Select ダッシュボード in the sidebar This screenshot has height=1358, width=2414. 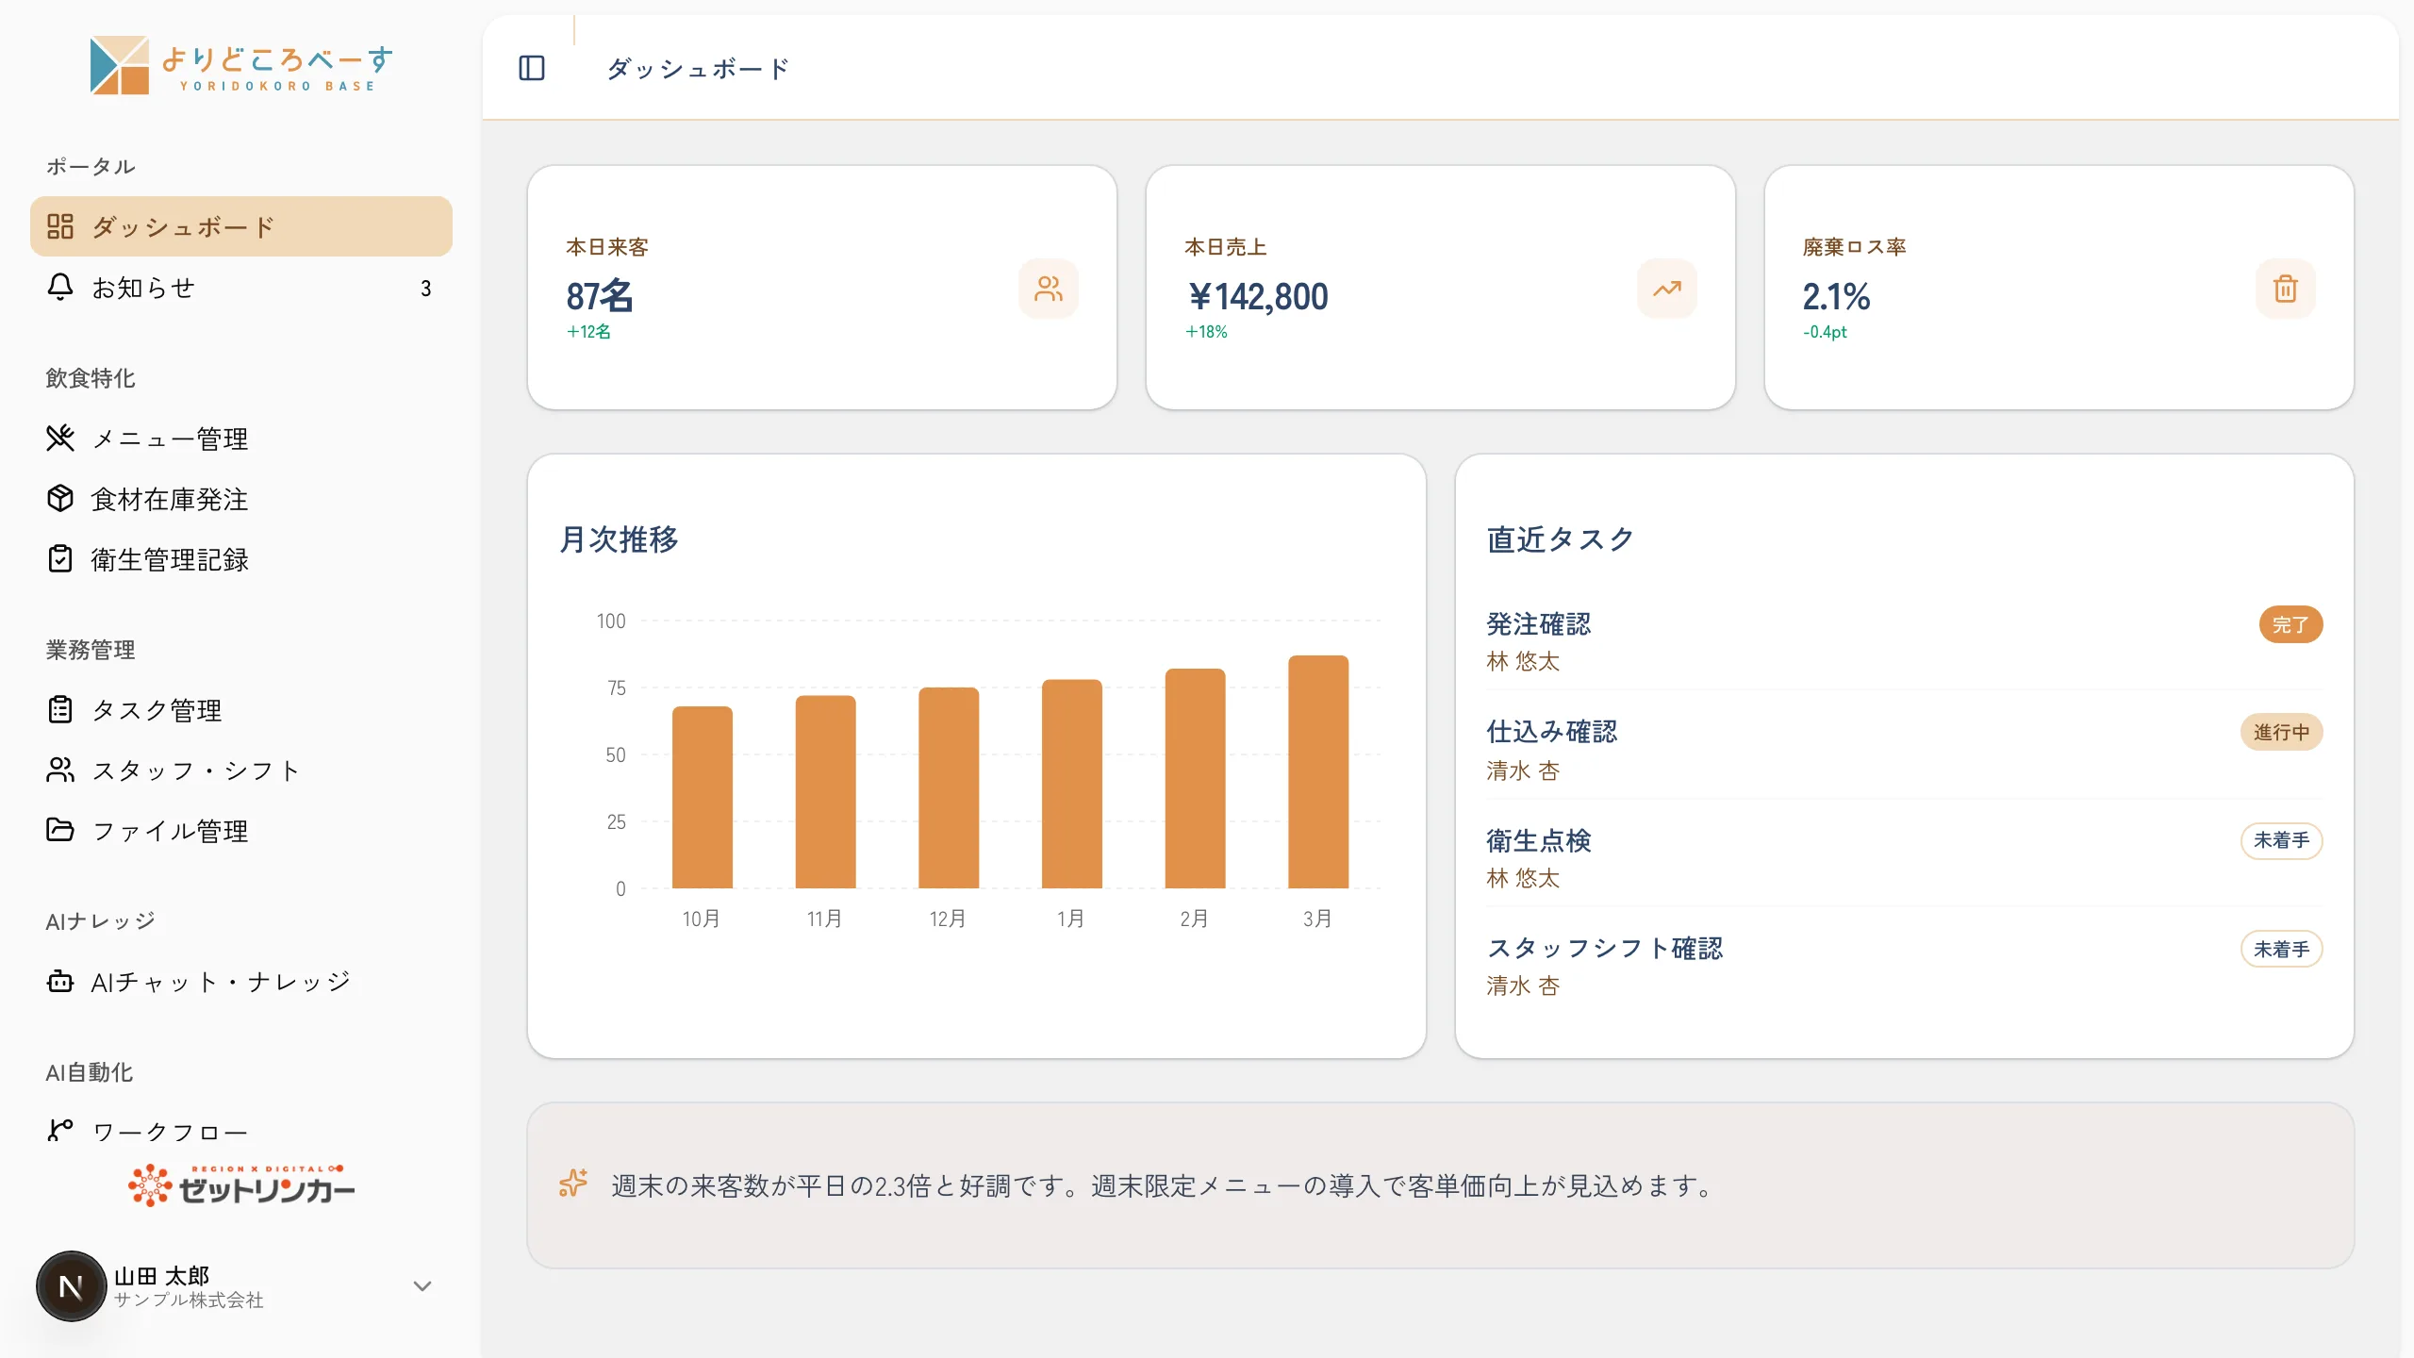coord(241,226)
